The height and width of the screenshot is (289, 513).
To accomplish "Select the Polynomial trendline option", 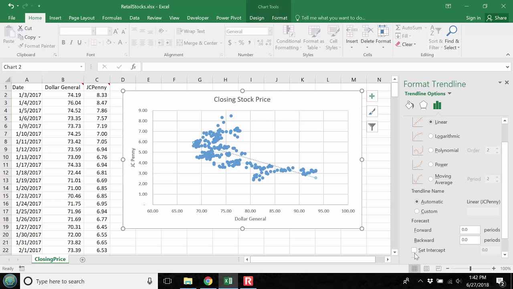I will pyautogui.click(x=431, y=150).
